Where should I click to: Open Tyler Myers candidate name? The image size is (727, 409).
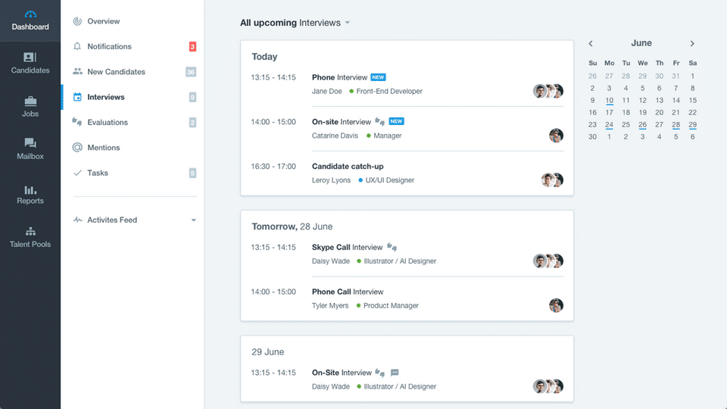point(330,306)
